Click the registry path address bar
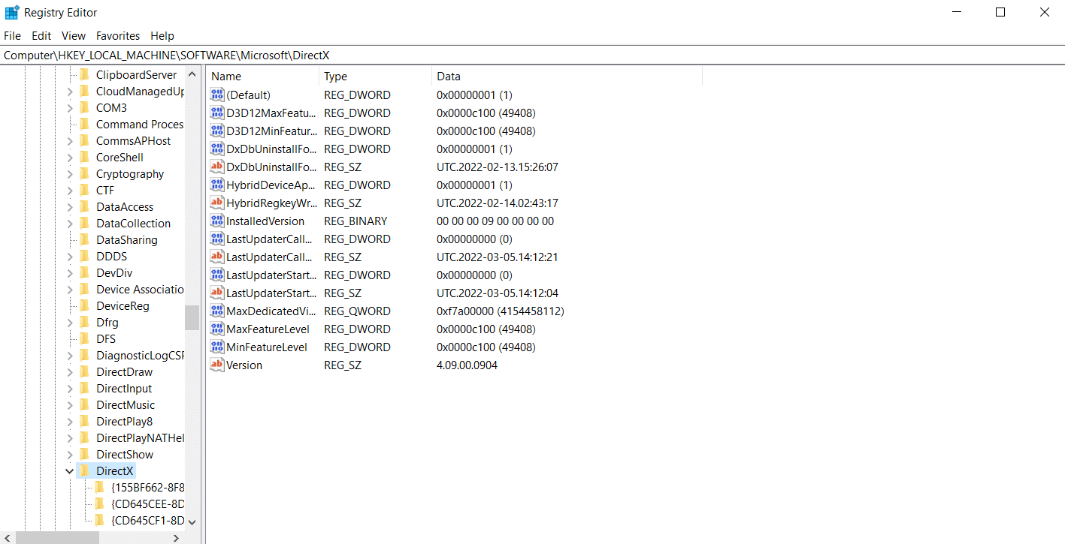1065x544 pixels. pos(532,56)
